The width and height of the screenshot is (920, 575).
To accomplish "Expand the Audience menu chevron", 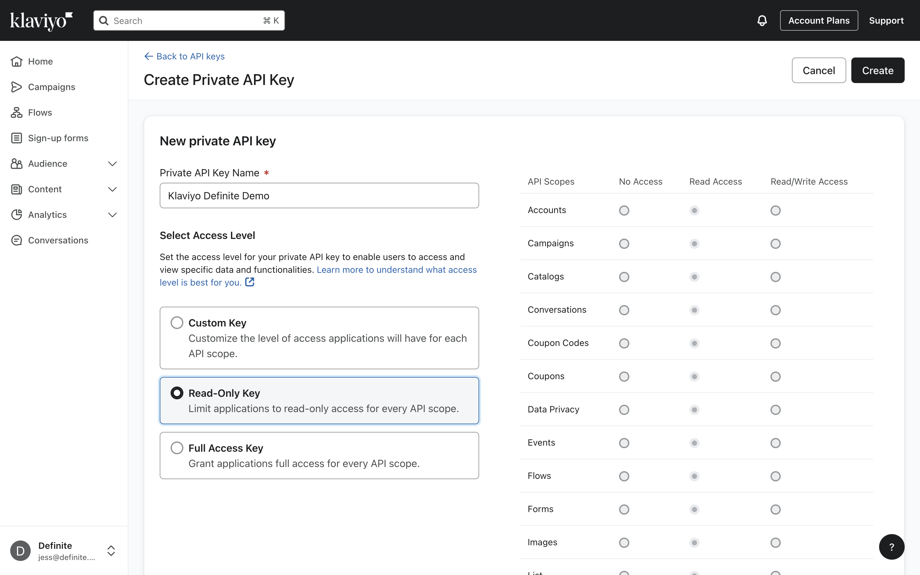I will pos(112,164).
